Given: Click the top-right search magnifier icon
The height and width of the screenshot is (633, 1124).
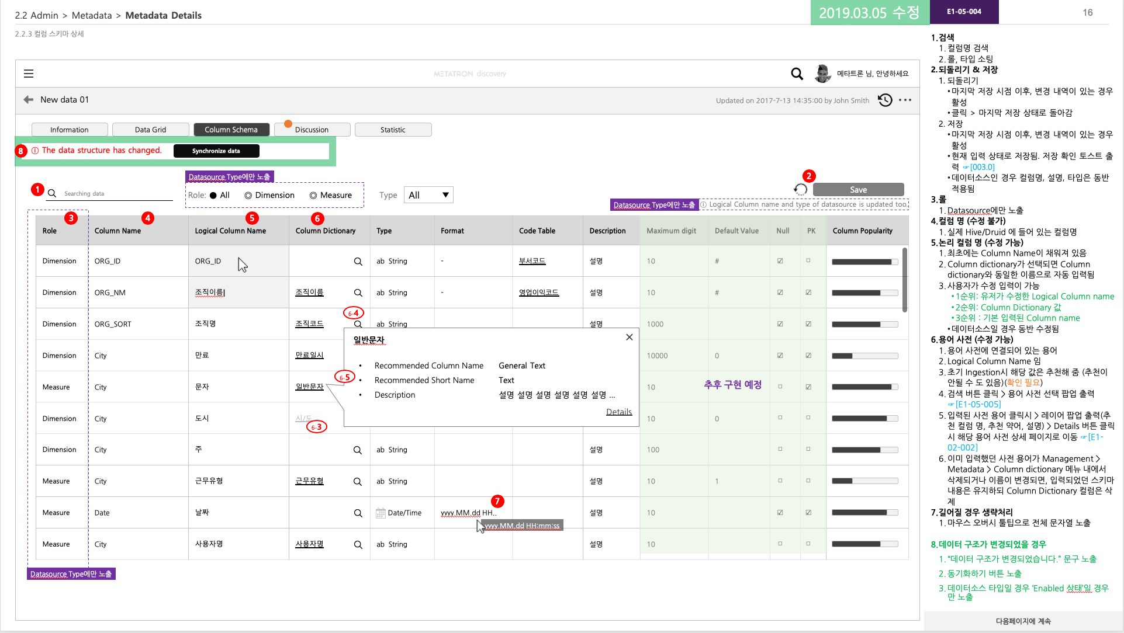Looking at the screenshot, I should [x=797, y=74].
